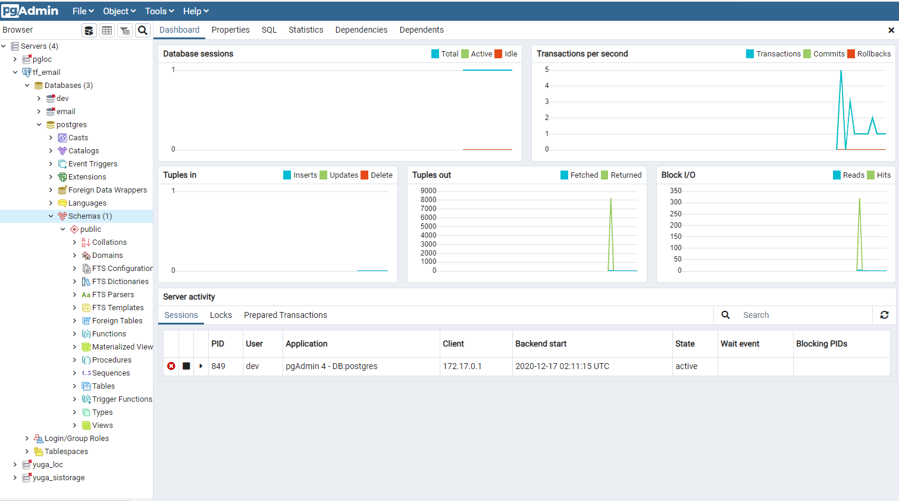Expand the Tables node under public schema
899x501 pixels.
(x=74, y=386)
